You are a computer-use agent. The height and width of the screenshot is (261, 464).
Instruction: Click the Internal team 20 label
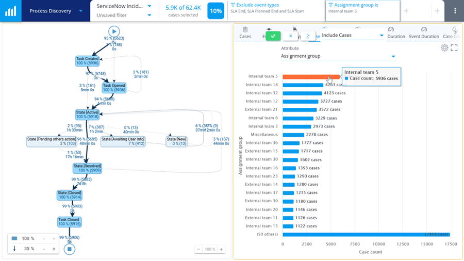(x=262, y=209)
